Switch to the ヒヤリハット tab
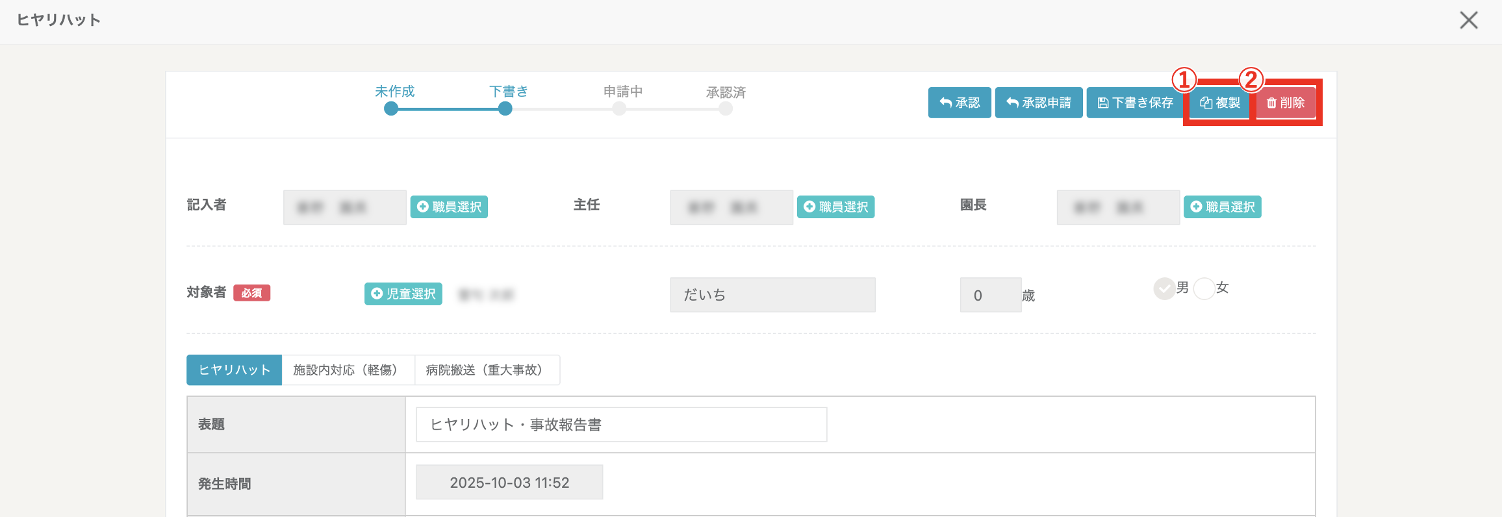 (x=234, y=370)
